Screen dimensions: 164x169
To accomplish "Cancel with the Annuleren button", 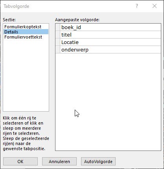I will 59,162.
